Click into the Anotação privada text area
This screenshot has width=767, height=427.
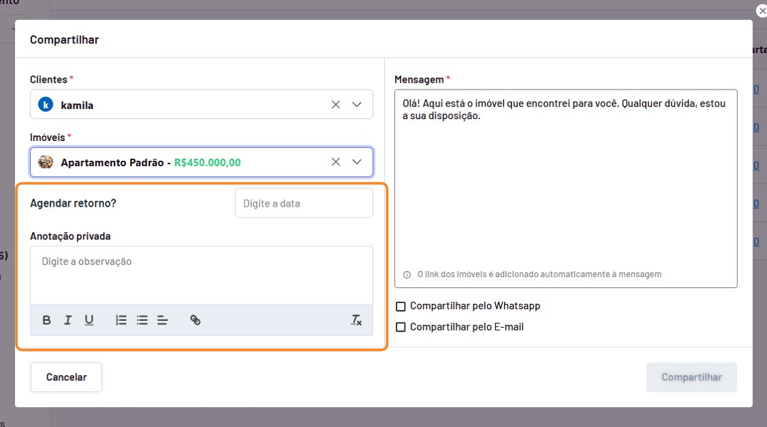(201, 275)
